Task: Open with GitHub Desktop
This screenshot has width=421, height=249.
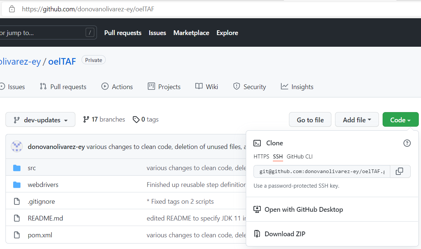Action: 304,209
